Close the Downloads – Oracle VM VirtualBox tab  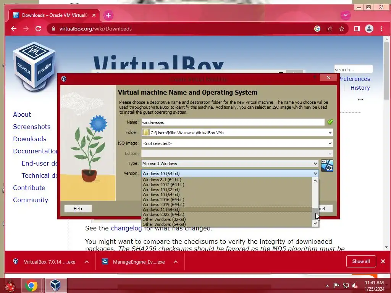click(x=94, y=15)
